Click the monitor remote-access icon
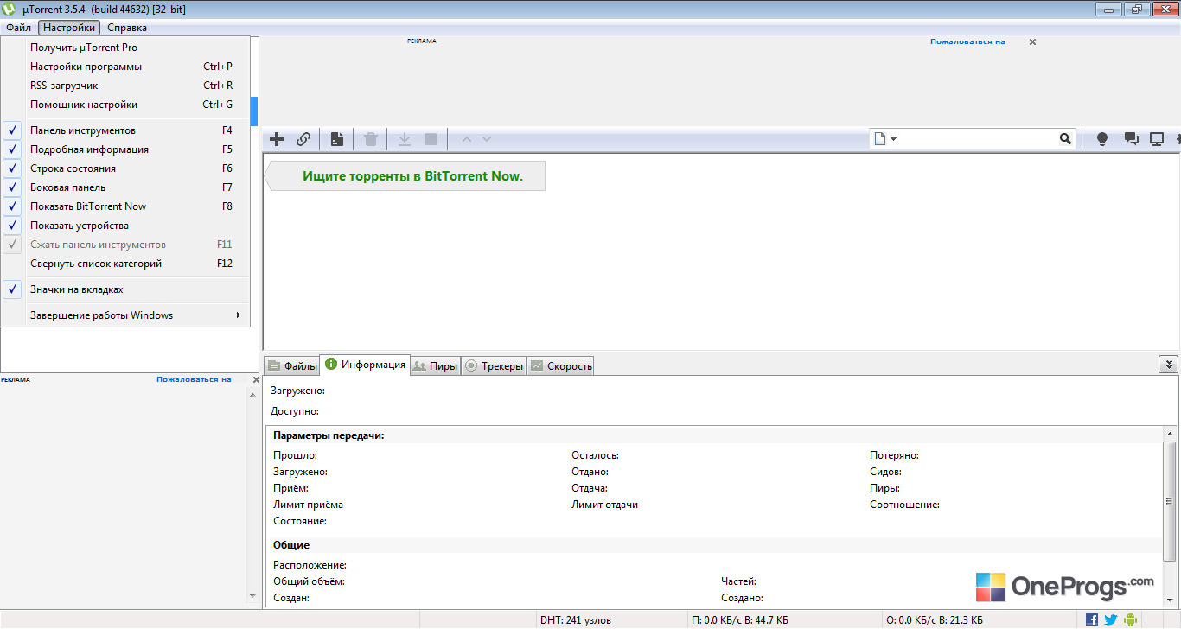Image resolution: width=1181 pixels, height=629 pixels. [x=1157, y=139]
